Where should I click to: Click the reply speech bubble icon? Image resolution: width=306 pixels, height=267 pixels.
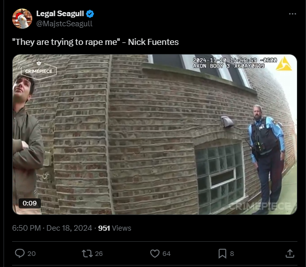[x=20, y=253]
